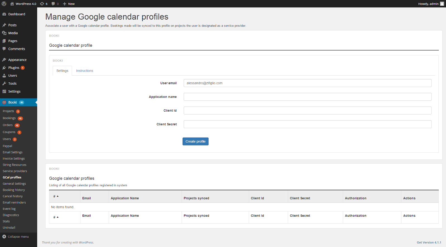Open General Settings submenu
This screenshot has height=247, width=446.
click(x=14, y=184)
